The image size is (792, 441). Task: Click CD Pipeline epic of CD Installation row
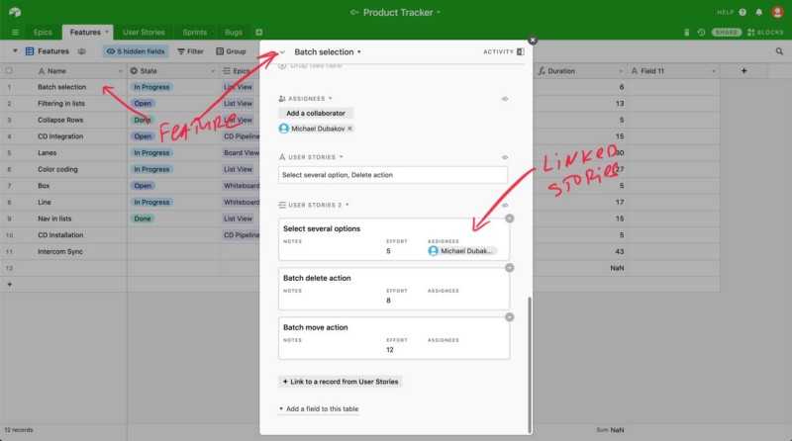click(241, 235)
